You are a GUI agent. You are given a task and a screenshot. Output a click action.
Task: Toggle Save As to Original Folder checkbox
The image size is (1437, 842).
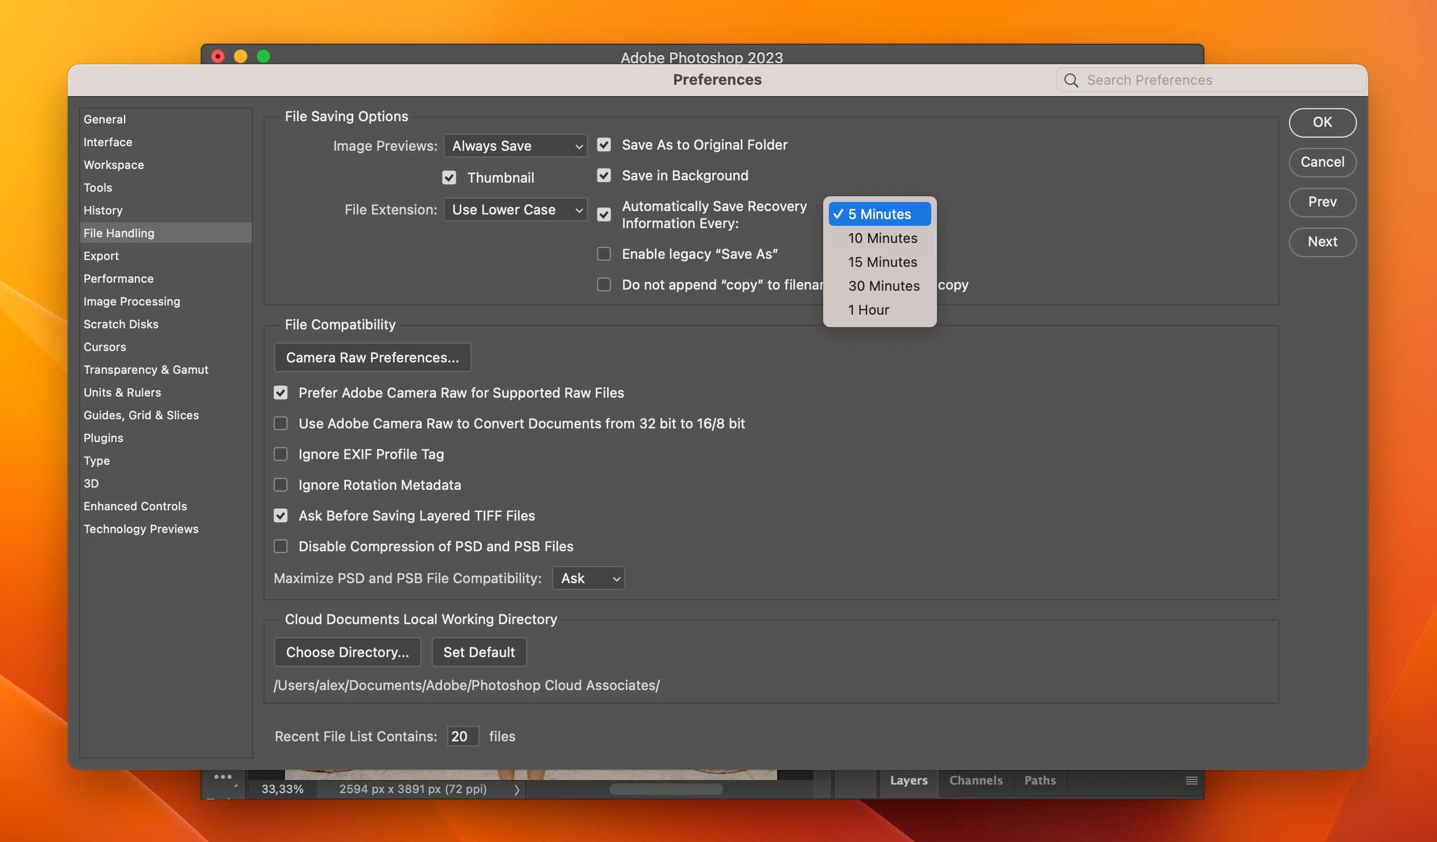(x=604, y=145)
